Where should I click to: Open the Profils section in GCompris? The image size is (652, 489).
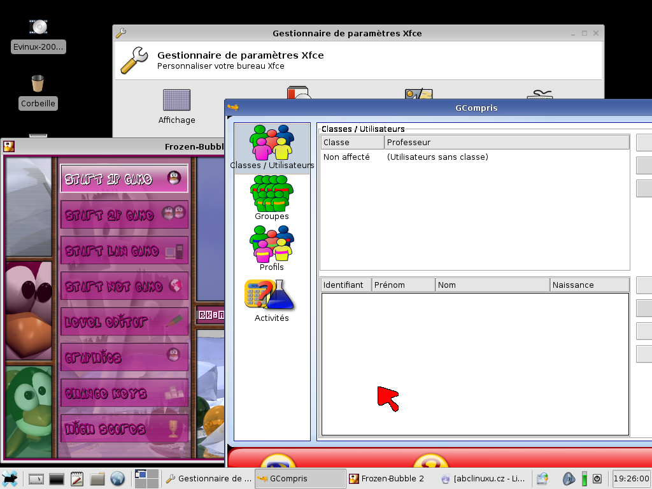272,248
